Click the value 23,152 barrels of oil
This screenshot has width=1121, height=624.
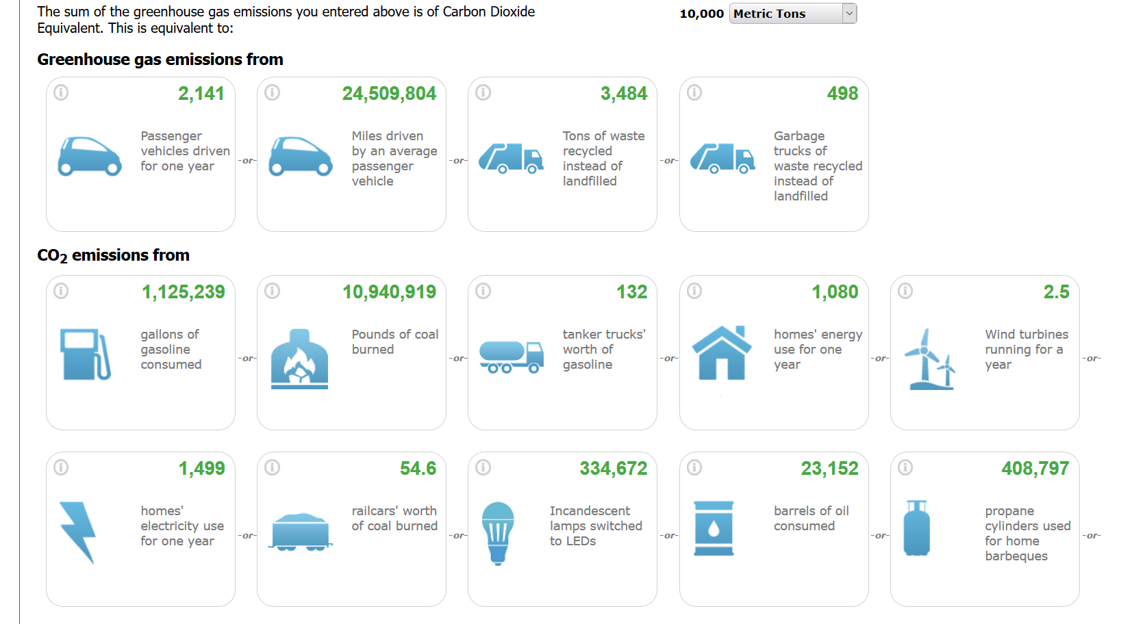(x=830, y=469)
